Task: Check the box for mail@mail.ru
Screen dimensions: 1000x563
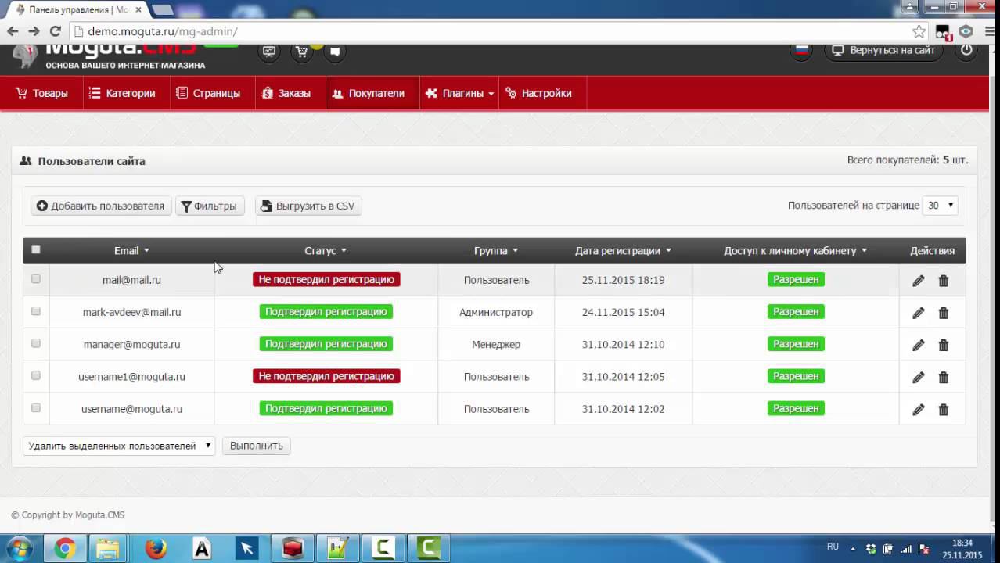Action: pos(35,278)
